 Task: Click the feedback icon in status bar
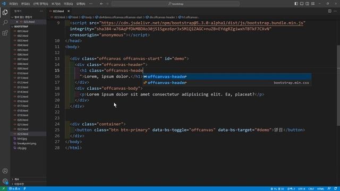click(x=329, y=189)
